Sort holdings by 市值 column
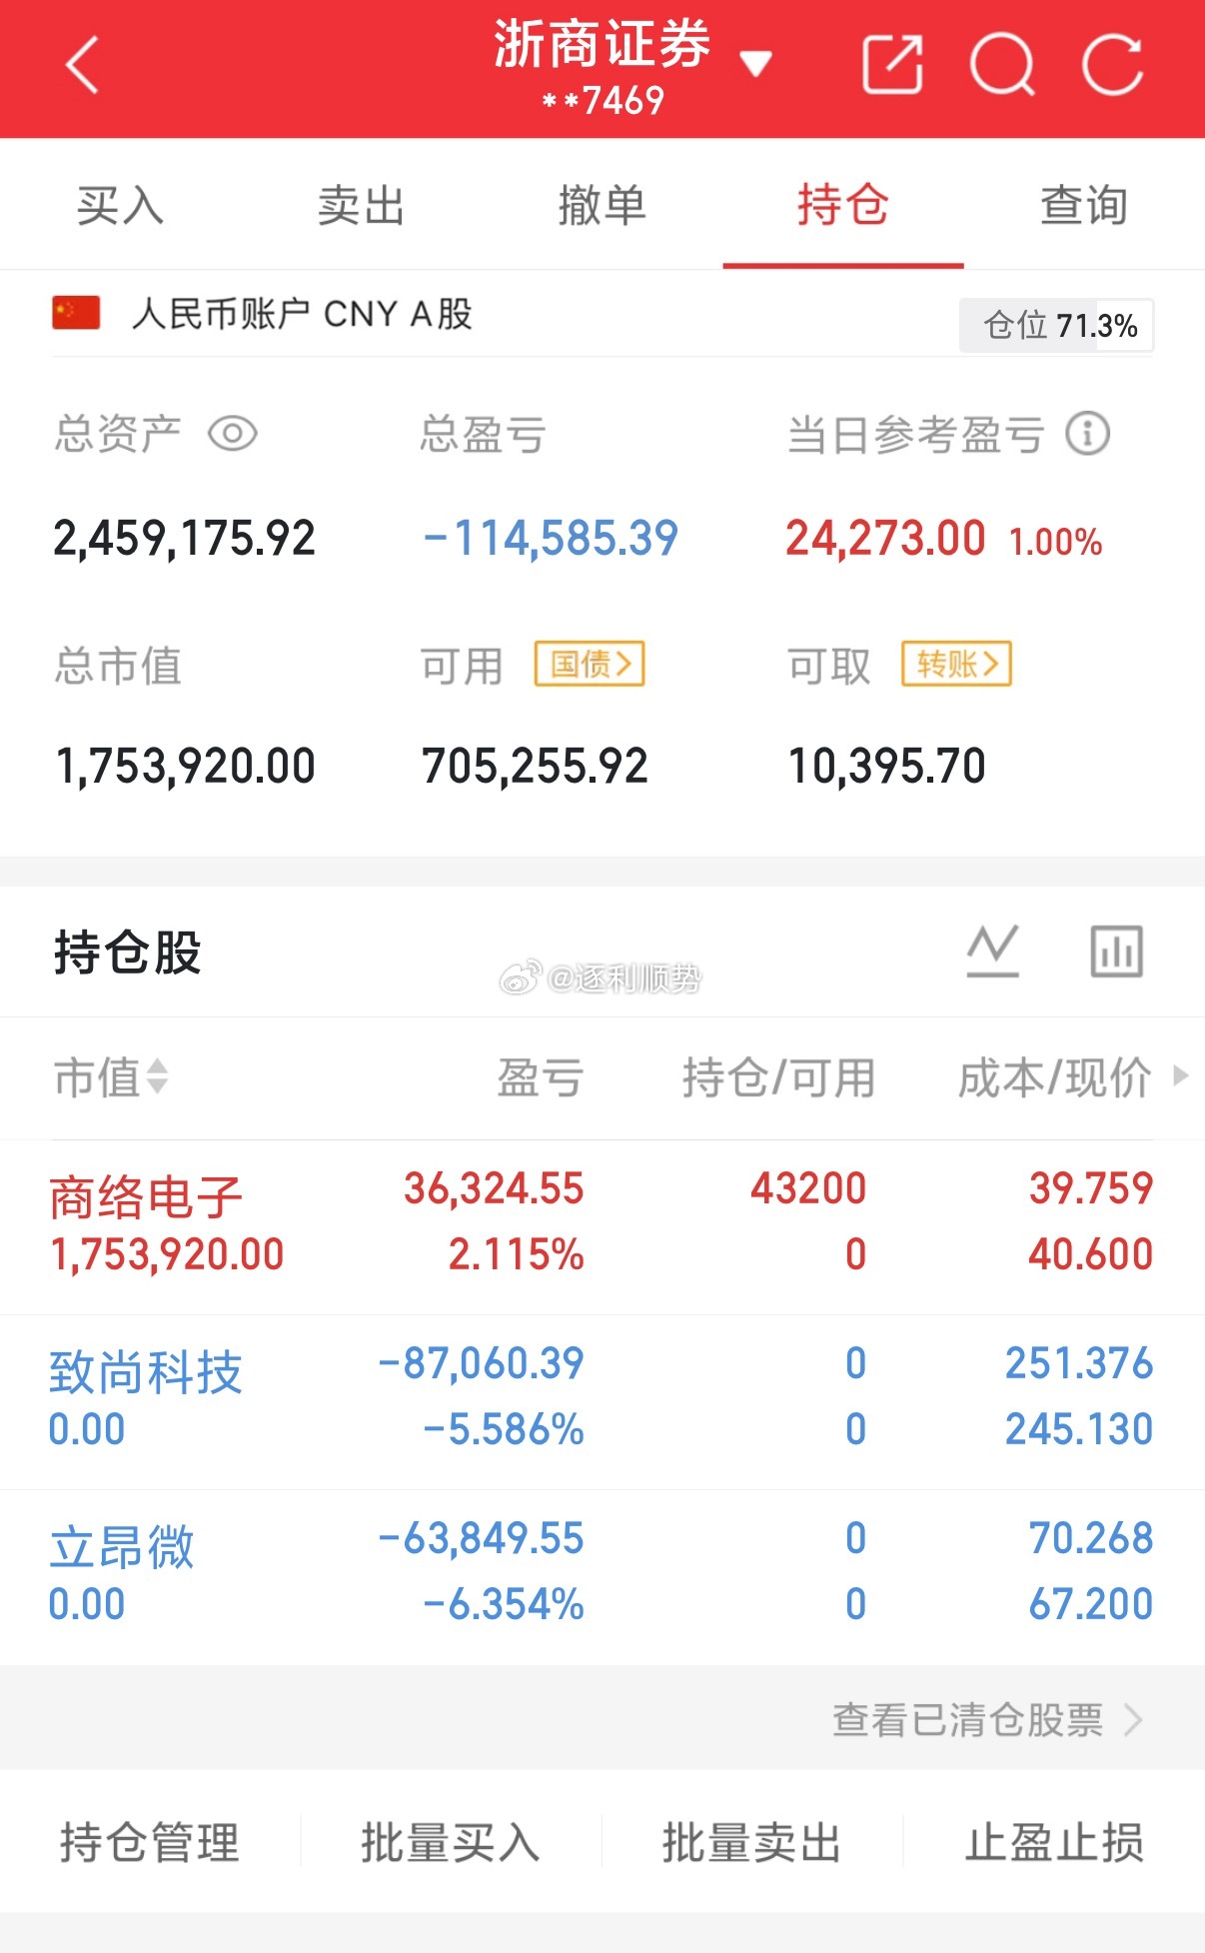This screenshot has width=1205, height=1953. tap(111, 1077)
